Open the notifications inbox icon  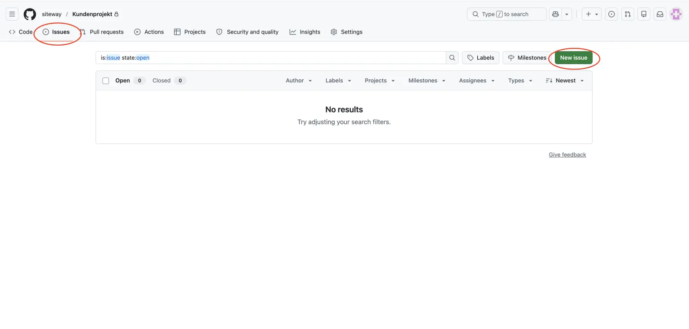pos(660,14)
